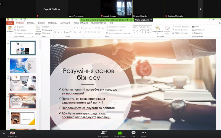Toggle text shadow S formatting
The image size is (221, 138).
[64, 32]
